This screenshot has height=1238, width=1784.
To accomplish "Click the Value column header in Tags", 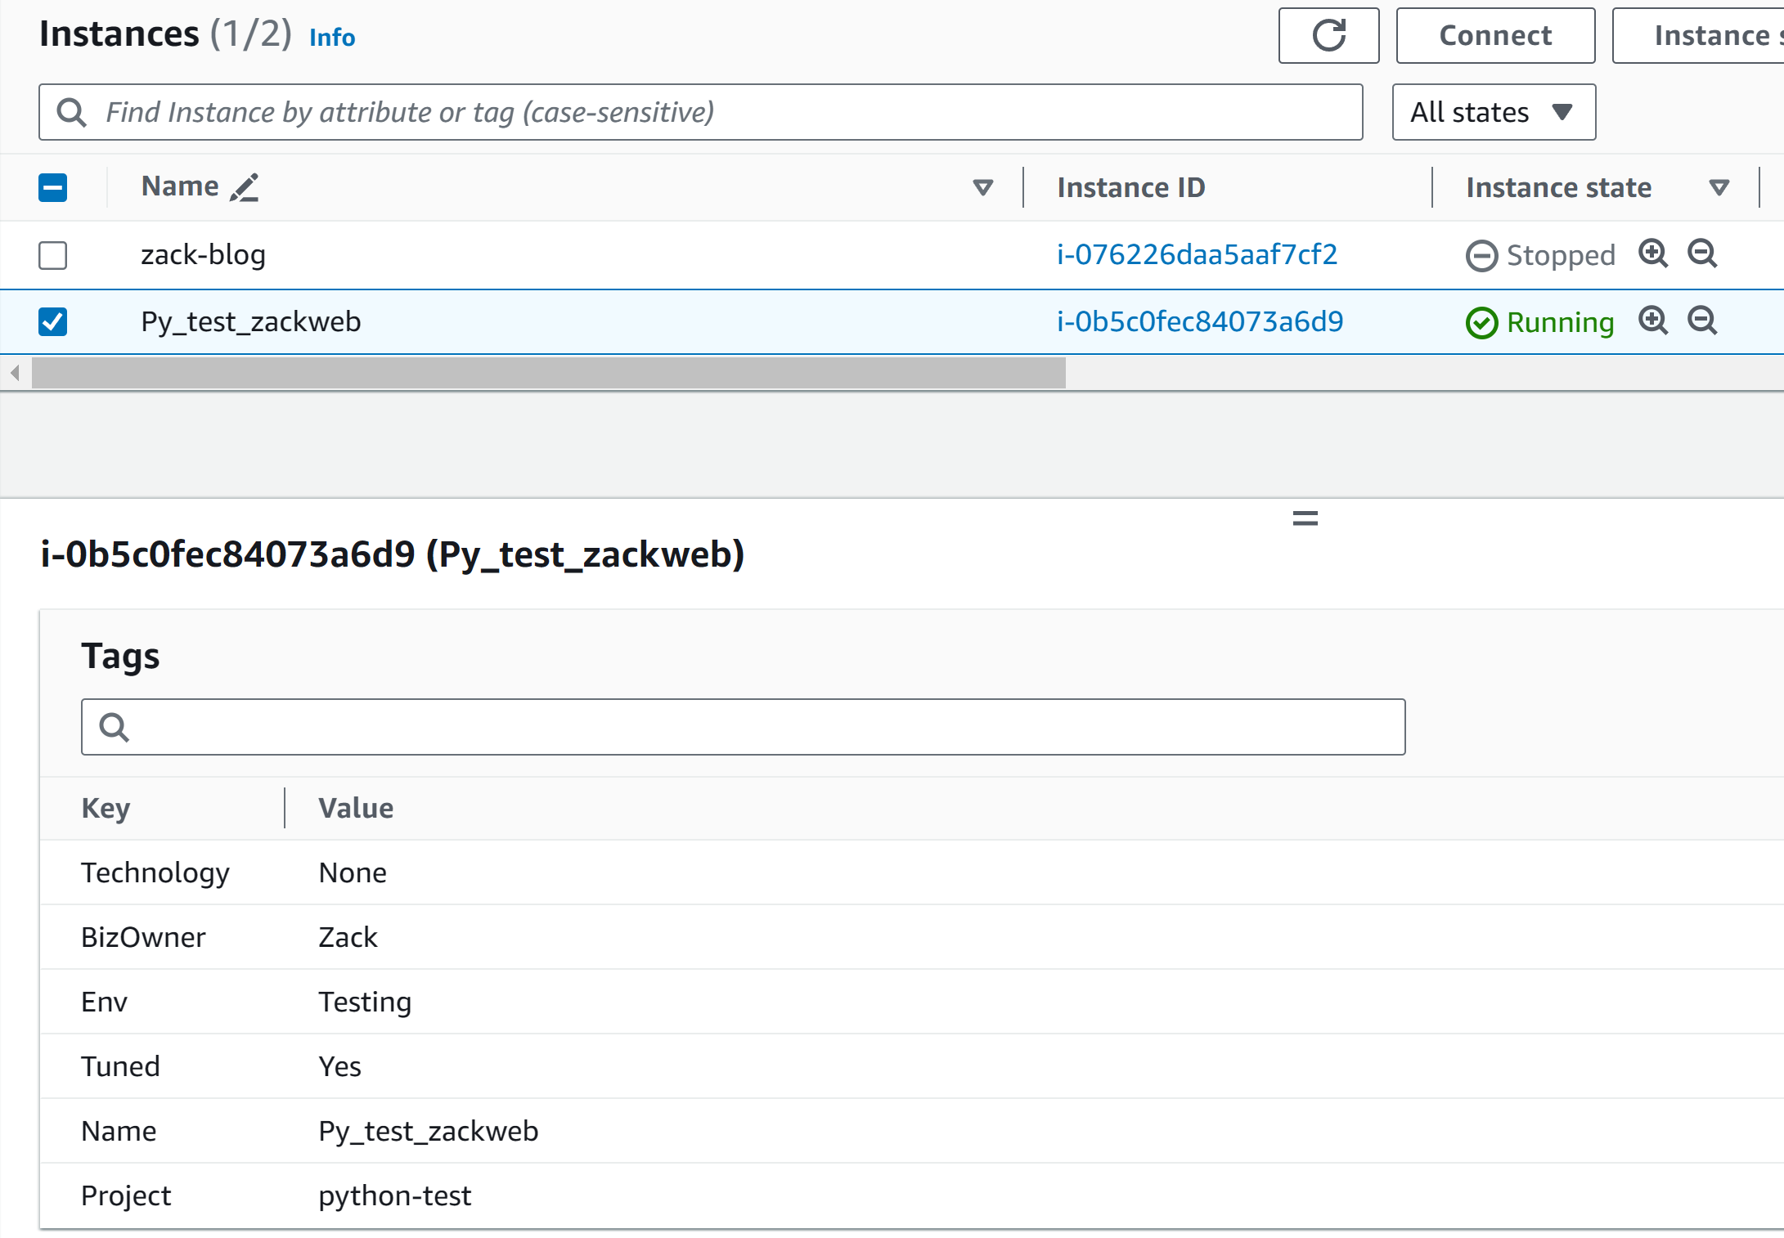I will (356, 808).
